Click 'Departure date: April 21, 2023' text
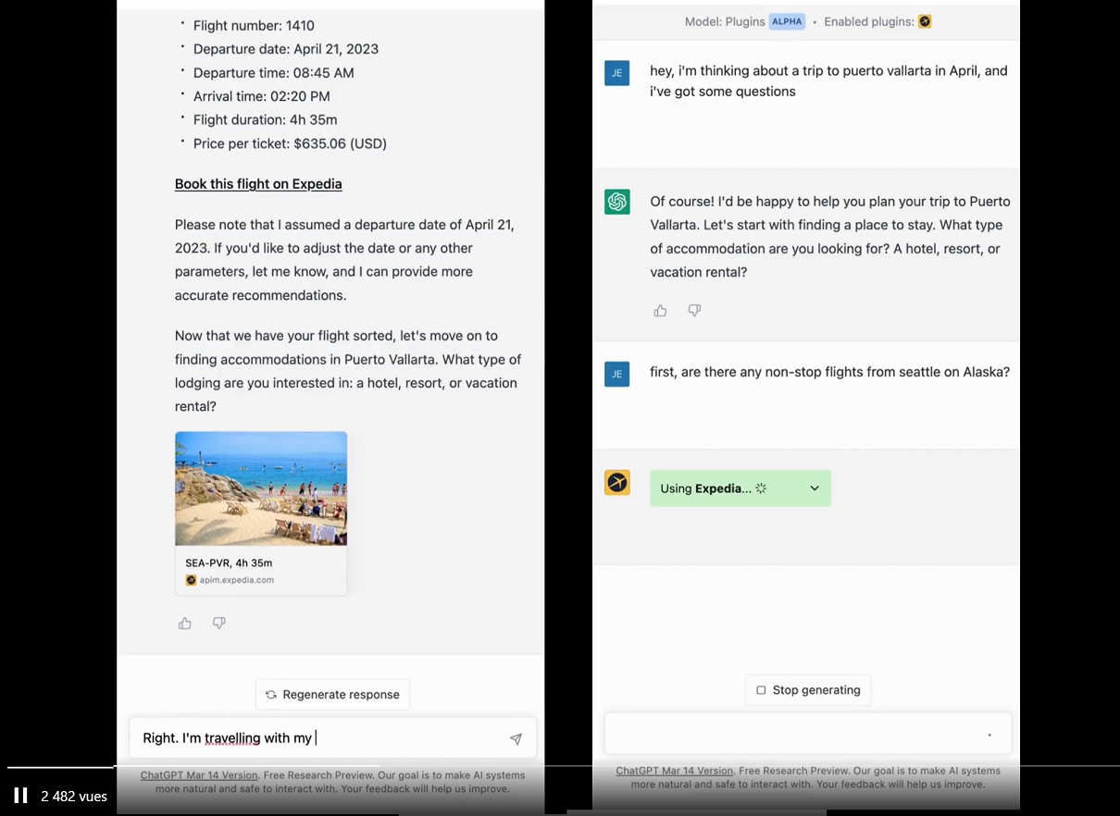 click(x=286, y=49)
